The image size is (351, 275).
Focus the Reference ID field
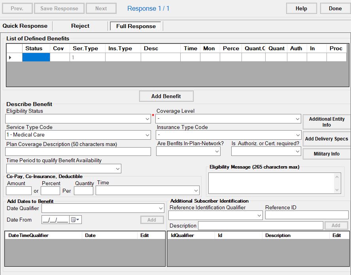pyautogui.click(x=307, y=215)
